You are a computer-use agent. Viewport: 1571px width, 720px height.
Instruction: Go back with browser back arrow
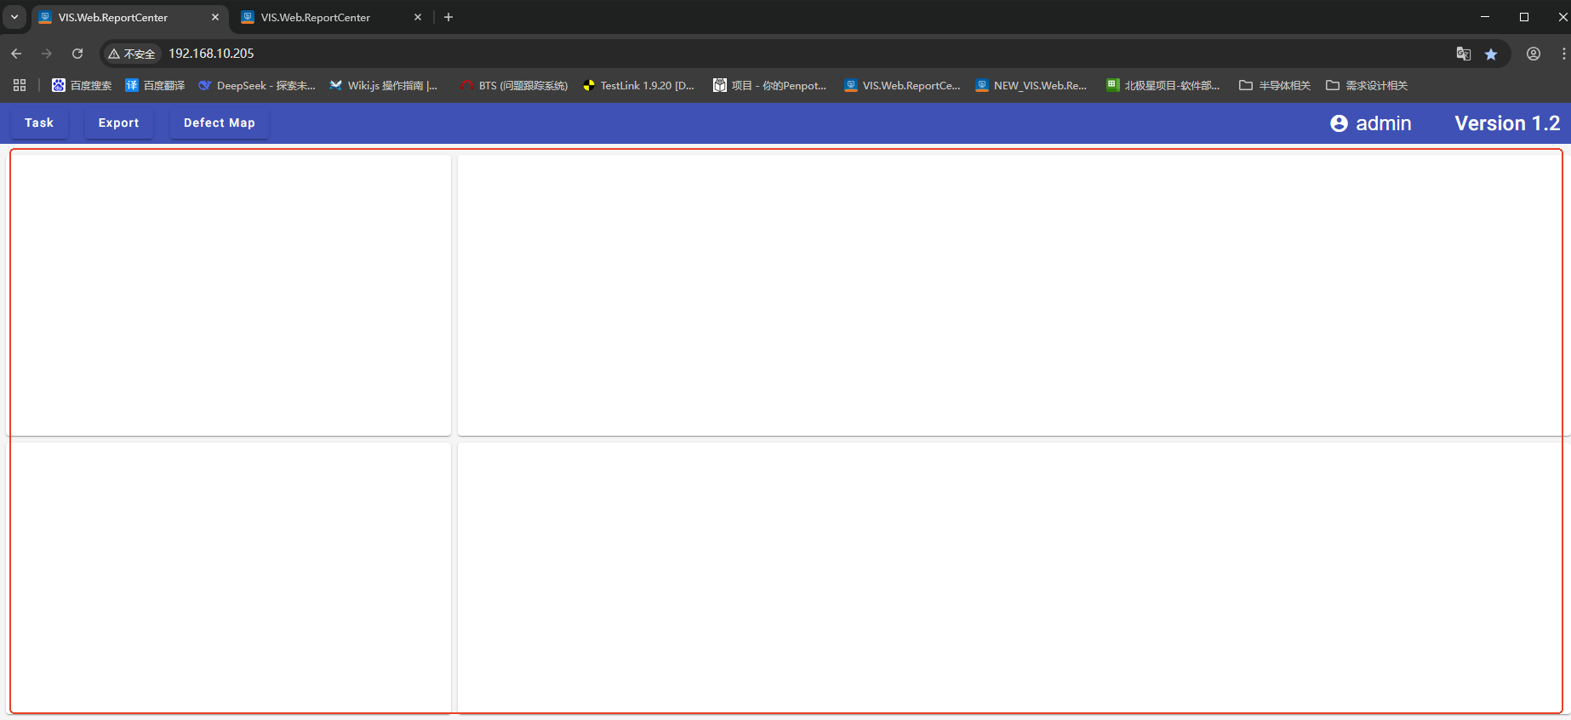(16, 54)
